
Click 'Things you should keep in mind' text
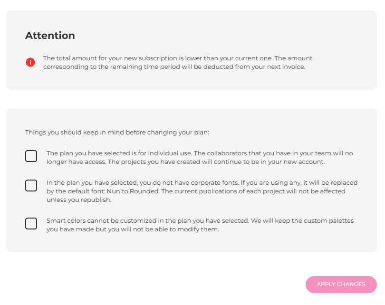click(x=117, y=133)
